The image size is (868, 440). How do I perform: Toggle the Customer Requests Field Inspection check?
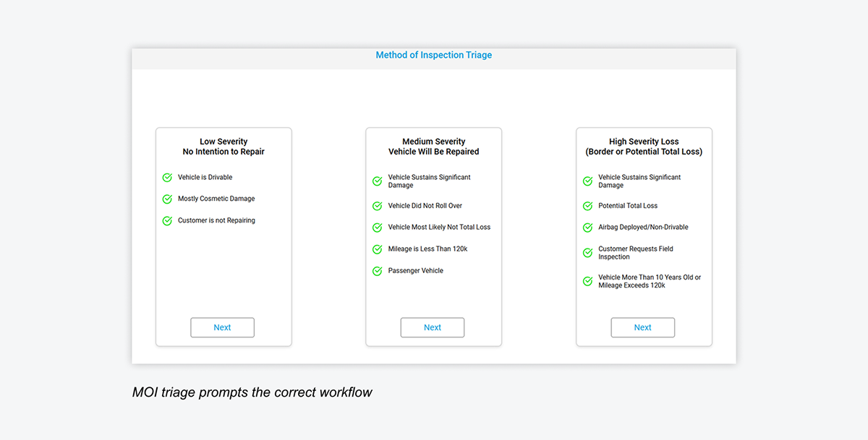coord(587,253)
